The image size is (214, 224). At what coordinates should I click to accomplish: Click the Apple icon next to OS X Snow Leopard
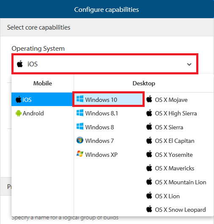coord(149,209)
